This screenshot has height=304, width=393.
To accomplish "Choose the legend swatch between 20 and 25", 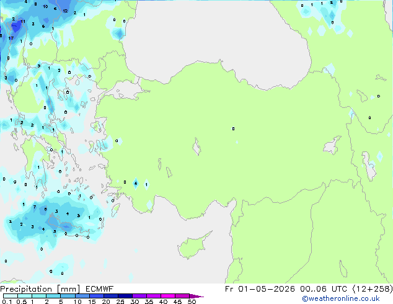I will [x=111, y=296].
